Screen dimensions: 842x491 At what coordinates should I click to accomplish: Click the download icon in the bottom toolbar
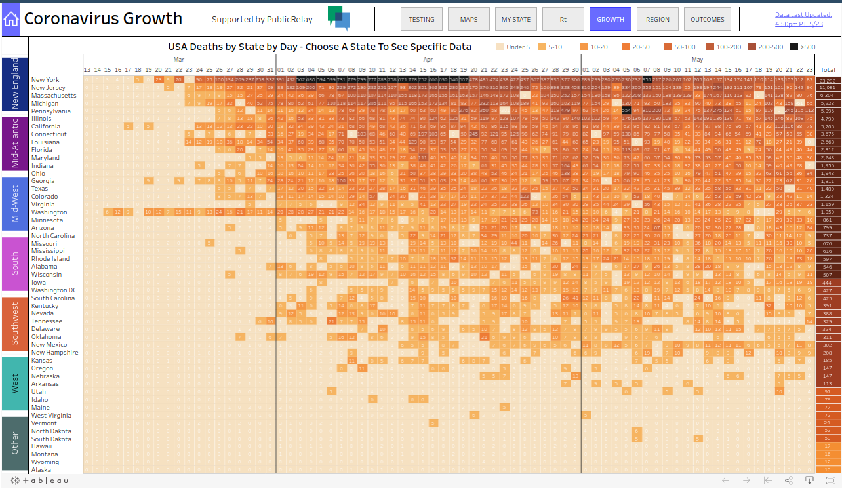(809, 480)
